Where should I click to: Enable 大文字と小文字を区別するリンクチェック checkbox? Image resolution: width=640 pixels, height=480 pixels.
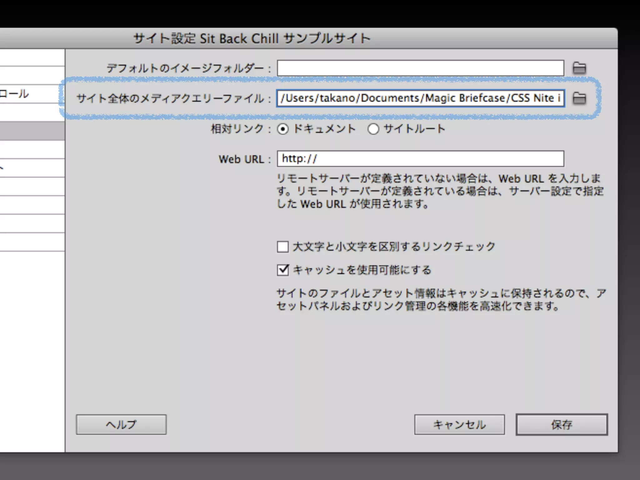pyautogui.click(x=283, y=247)
